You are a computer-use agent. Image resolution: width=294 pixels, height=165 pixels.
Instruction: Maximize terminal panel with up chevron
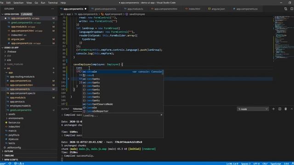pyautogui.click(x=292, y=109)
